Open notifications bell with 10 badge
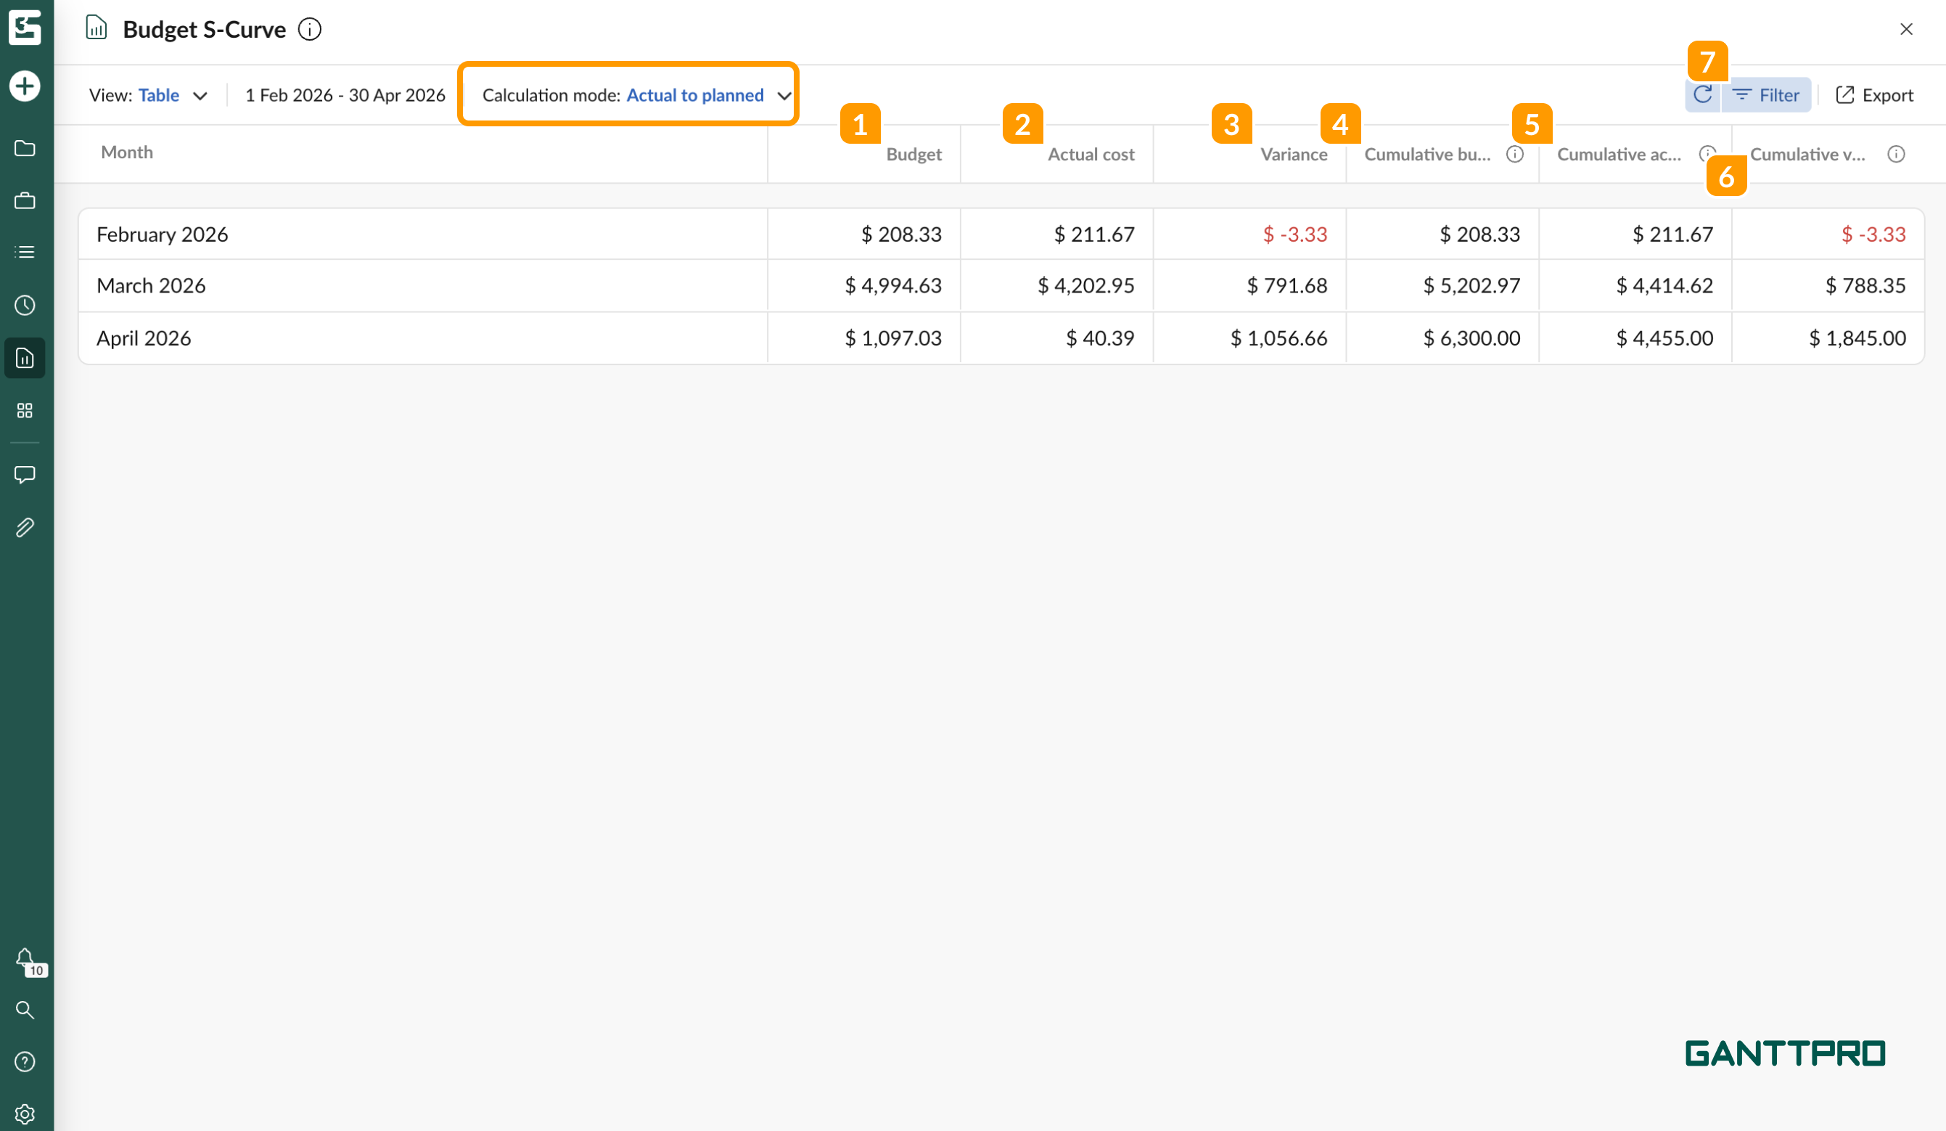This screenshot has width=1946, height=1131. [x=25, y=960]
